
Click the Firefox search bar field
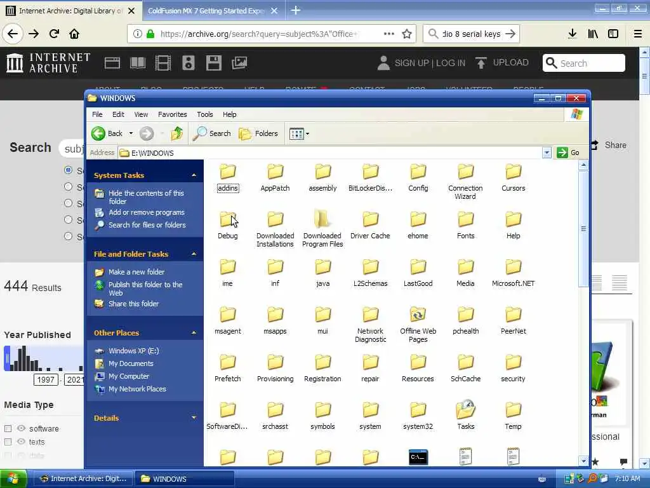coord(471,34)
